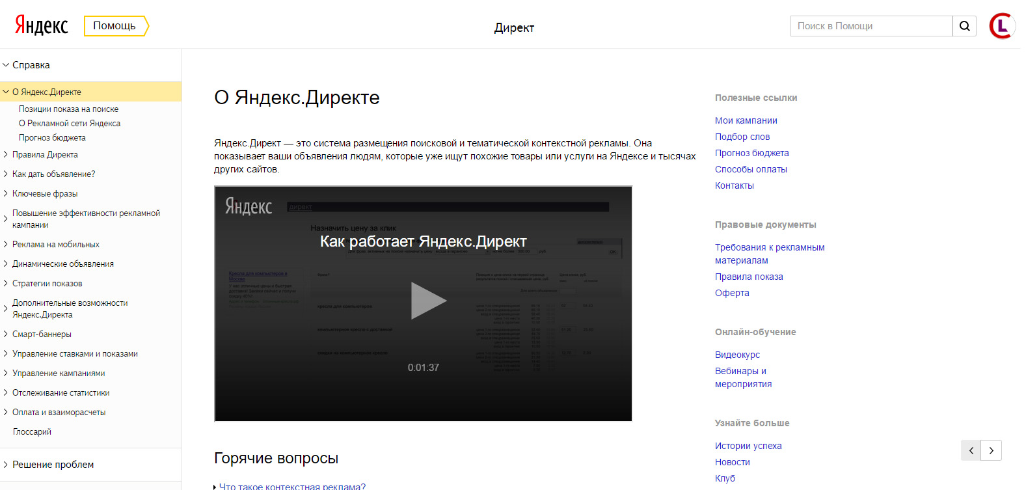Go to next page arrow
Screen dimensions: 1026x490
pyautogui.click(x=992, y=450)
